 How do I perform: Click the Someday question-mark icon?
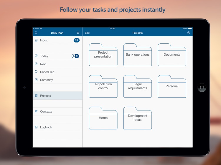pyautogui.click(x=36, y=80)
